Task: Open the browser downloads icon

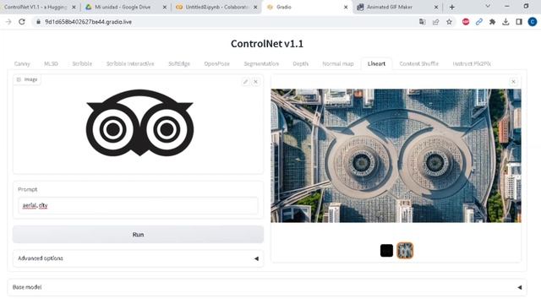Action: point(505,22)
